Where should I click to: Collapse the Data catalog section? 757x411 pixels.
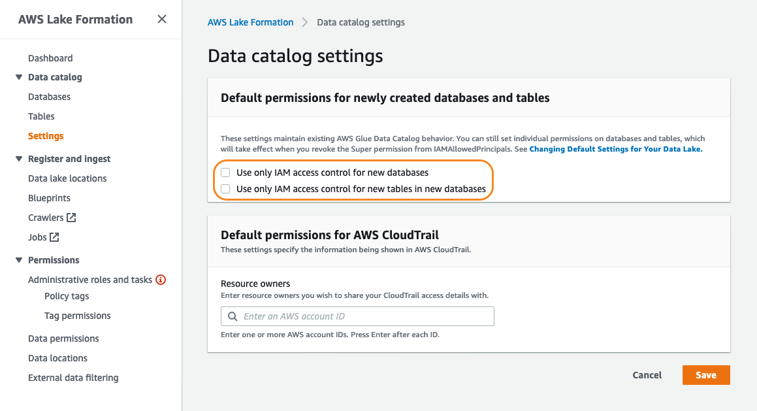[x=19, y=77]
